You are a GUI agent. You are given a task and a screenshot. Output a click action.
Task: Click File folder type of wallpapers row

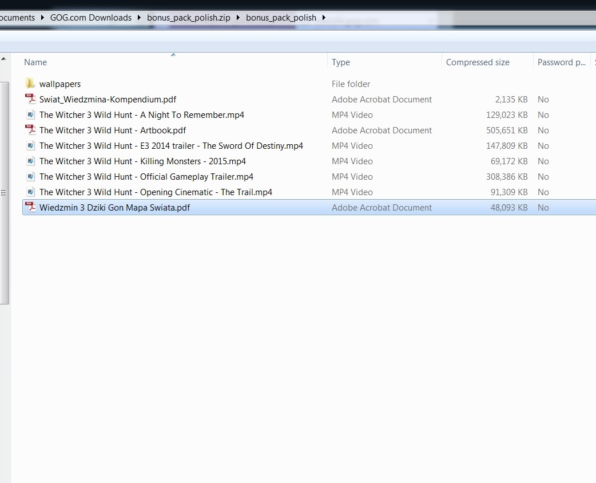click(x=351, y=84)
